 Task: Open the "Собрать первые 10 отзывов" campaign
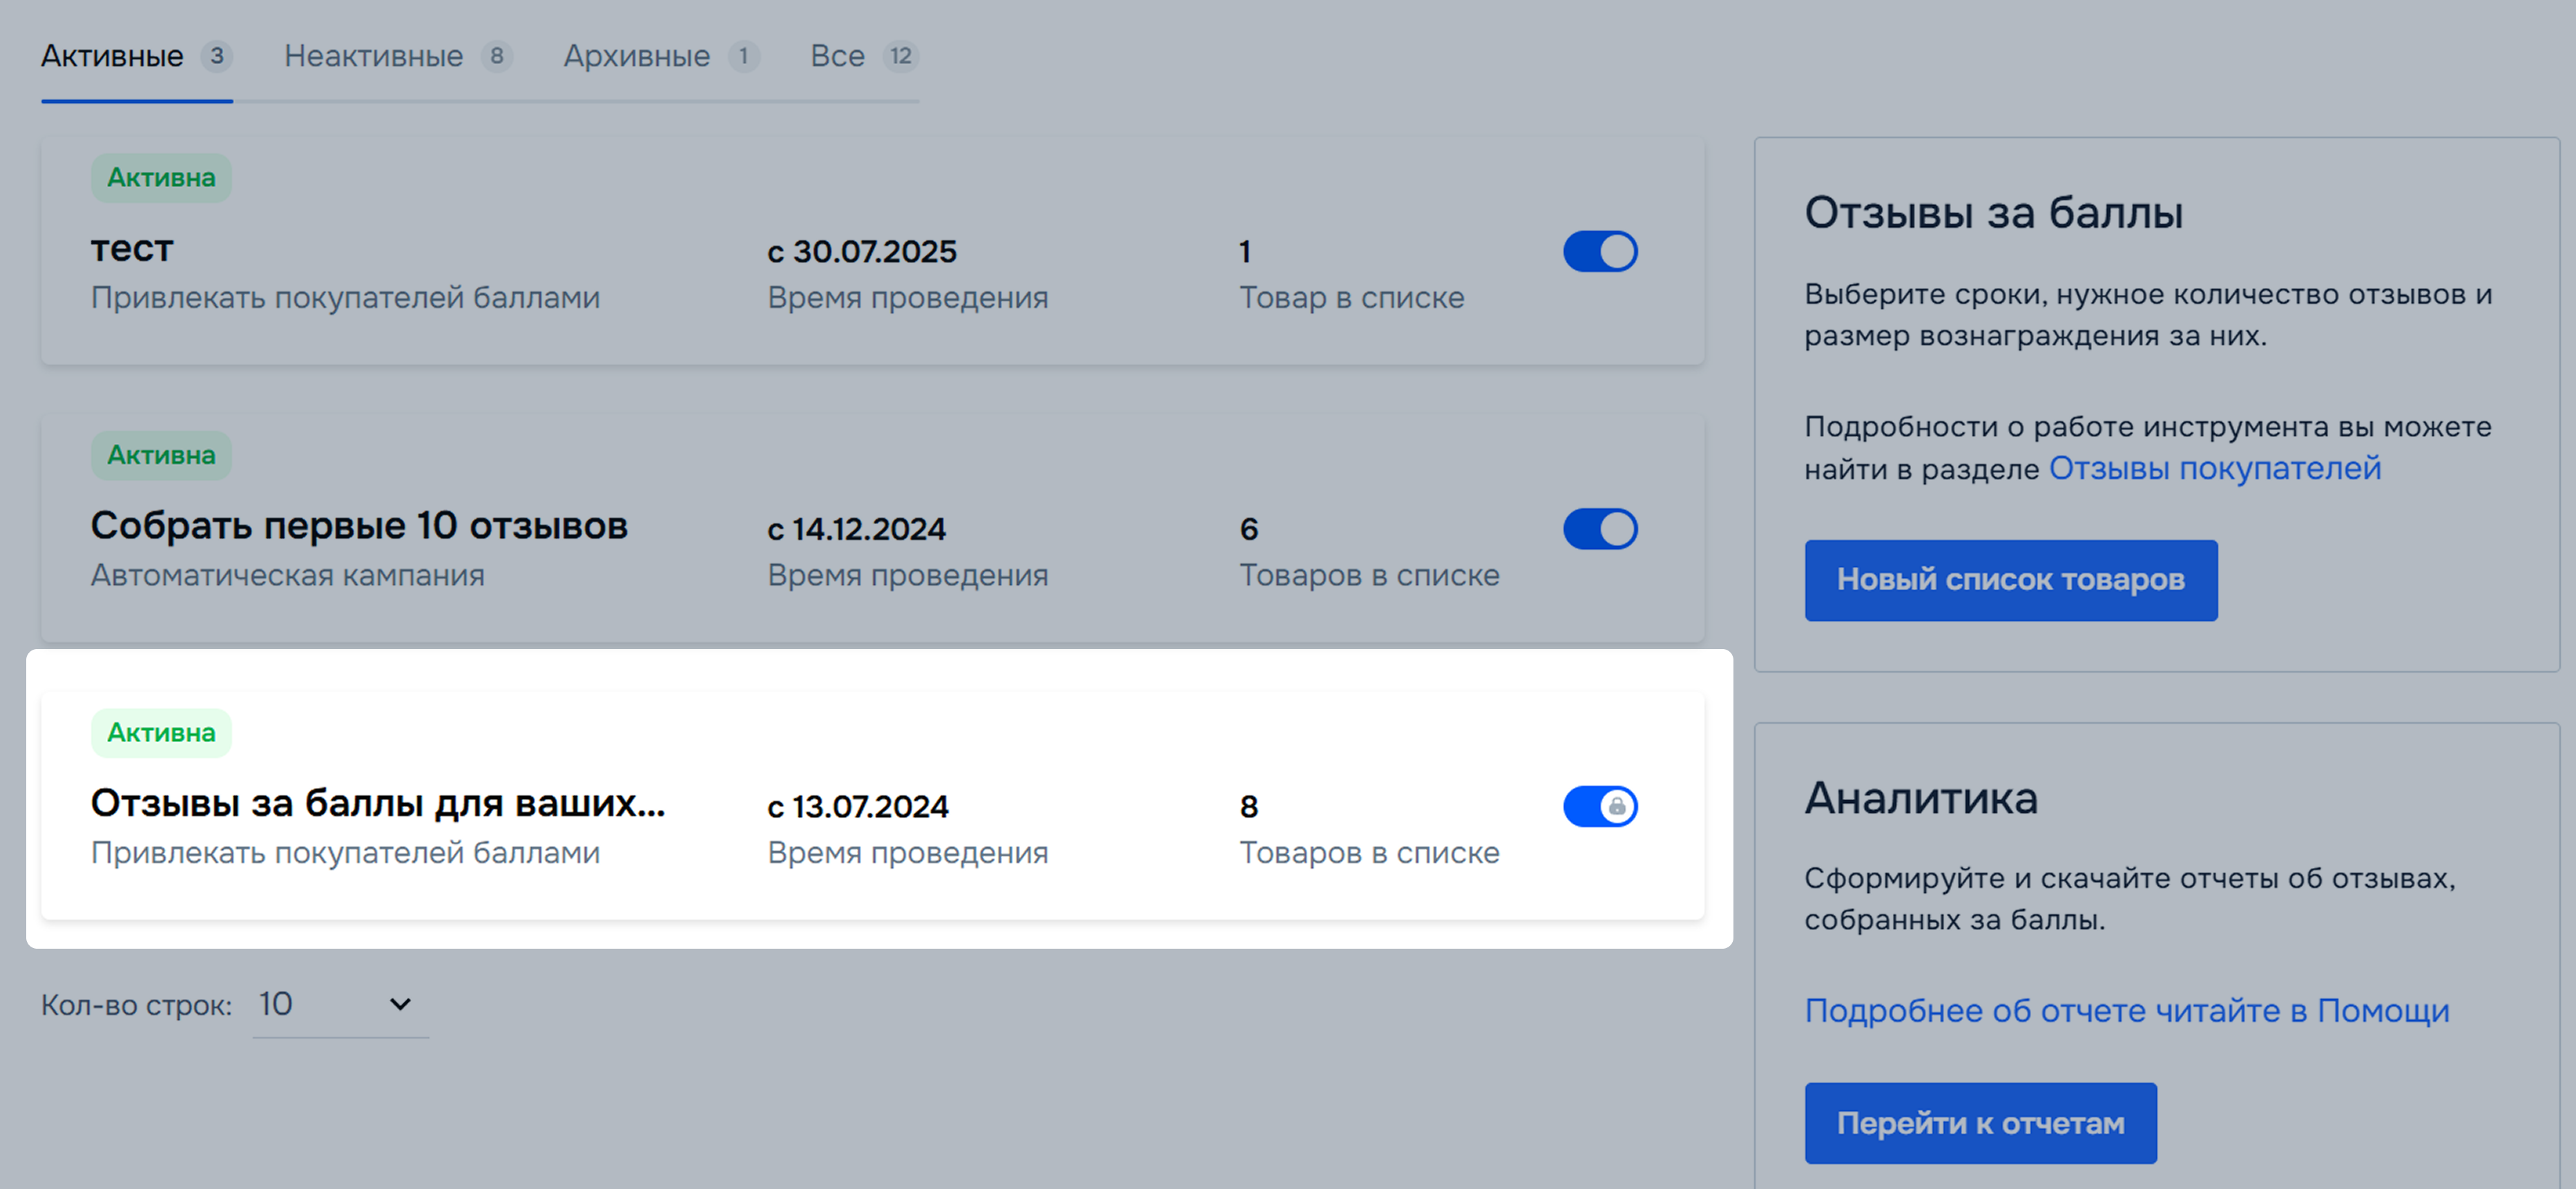coord(359,526)
